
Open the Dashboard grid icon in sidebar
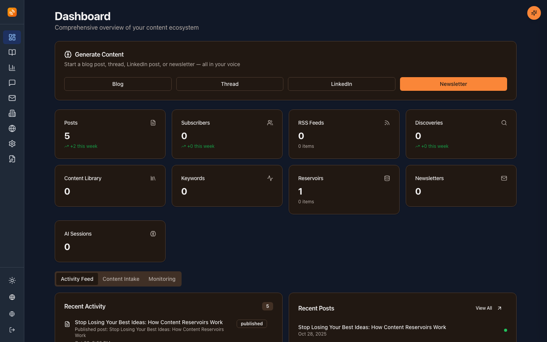pyautogui.click(x=12, y=37)
